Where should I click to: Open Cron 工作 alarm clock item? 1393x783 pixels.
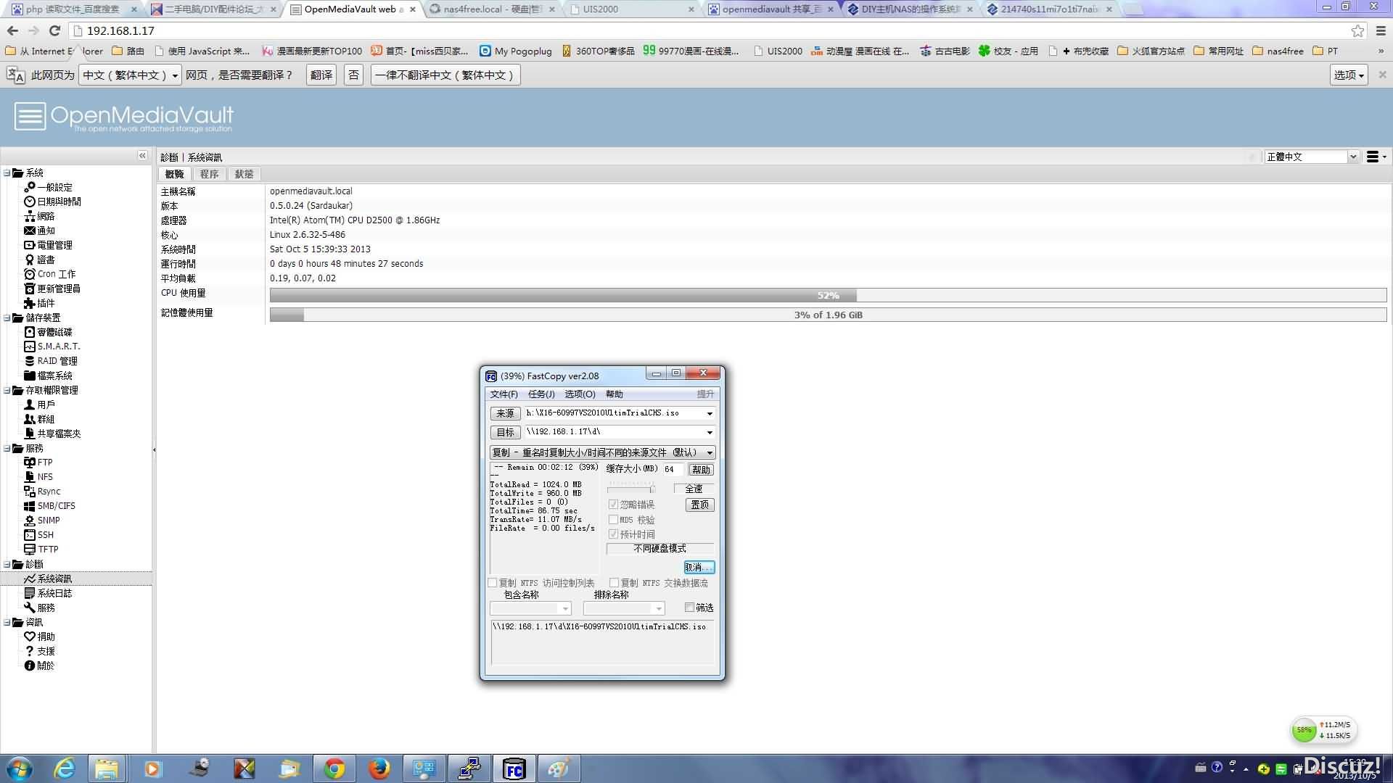tap(49, 274)
